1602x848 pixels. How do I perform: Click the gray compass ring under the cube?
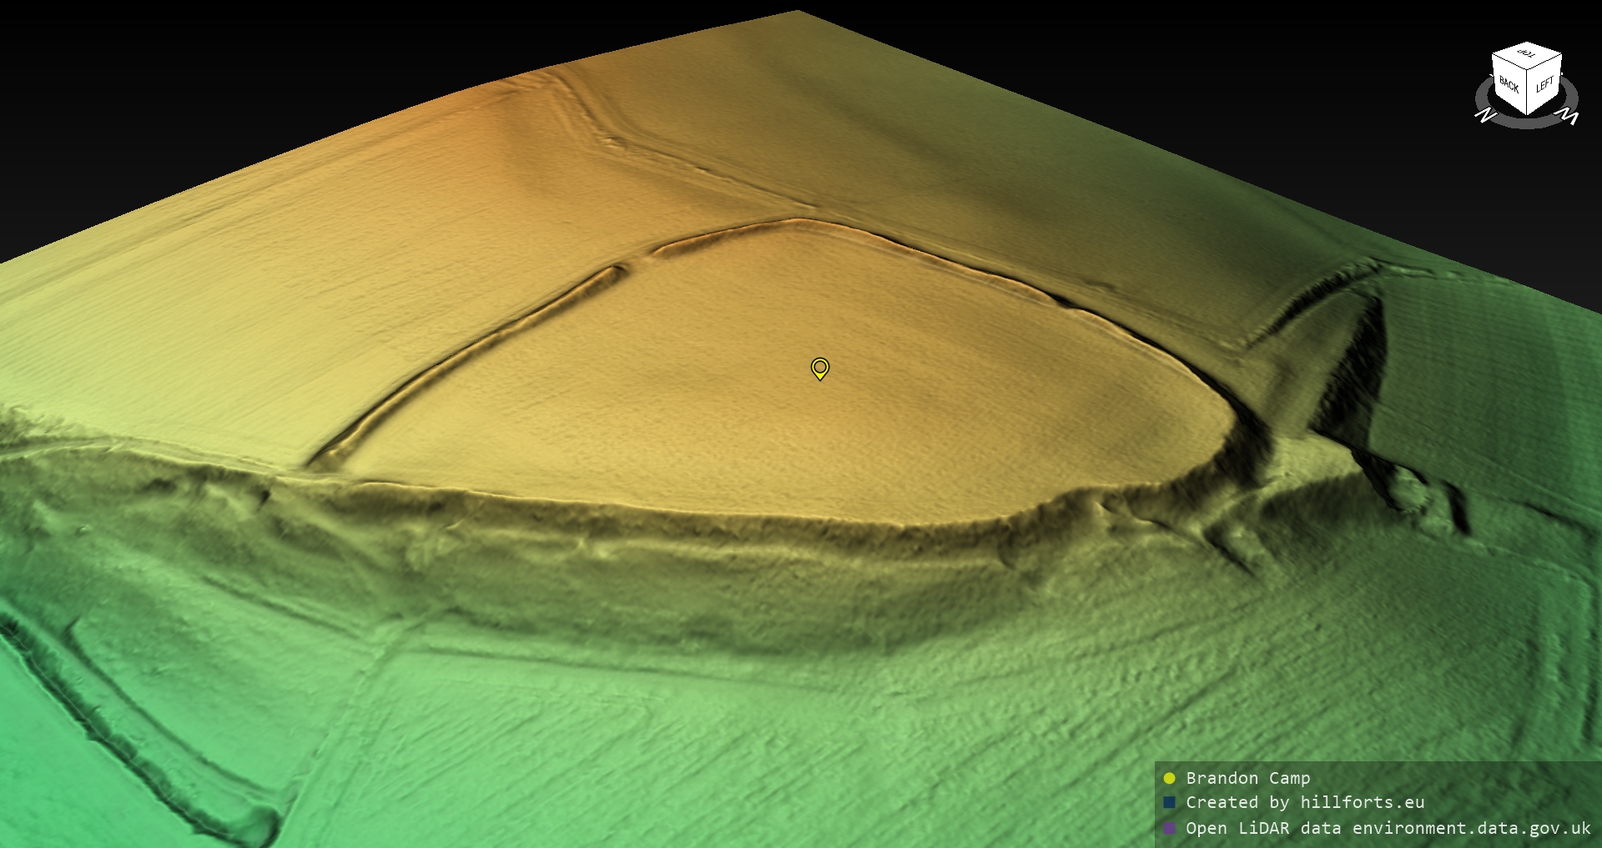click(1527, 123)
